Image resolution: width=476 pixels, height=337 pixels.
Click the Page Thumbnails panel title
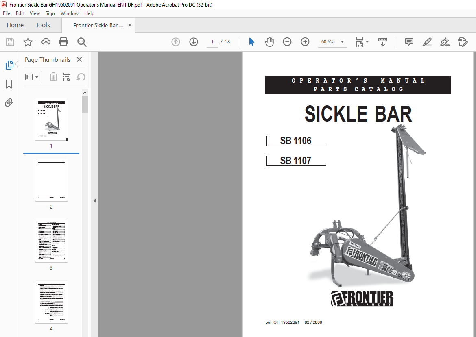click(x=47, y=60)
